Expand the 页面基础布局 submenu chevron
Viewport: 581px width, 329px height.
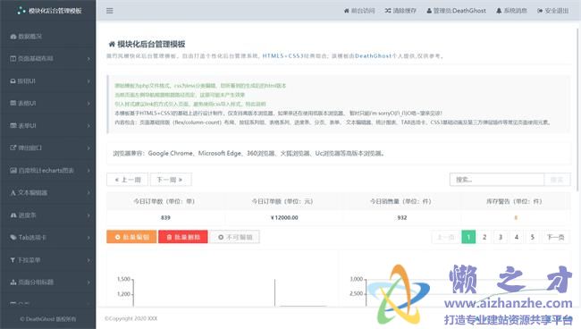[x=88, y=59]
